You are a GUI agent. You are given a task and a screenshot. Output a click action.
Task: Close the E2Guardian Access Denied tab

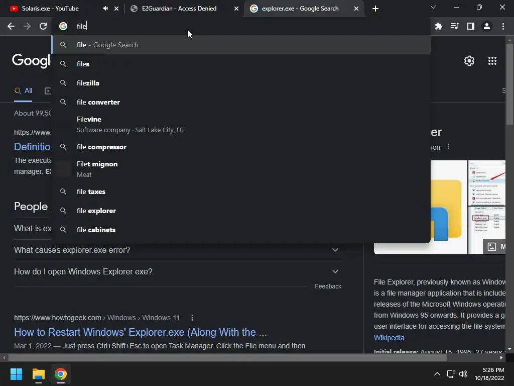coord(236,9)
